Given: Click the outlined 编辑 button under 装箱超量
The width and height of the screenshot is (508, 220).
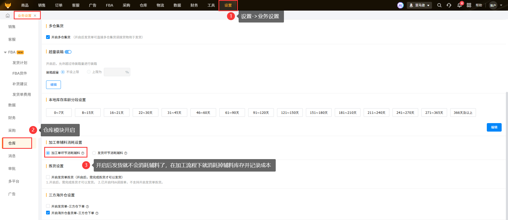Looking at the screenshot, I should click(x=54, y=85).
